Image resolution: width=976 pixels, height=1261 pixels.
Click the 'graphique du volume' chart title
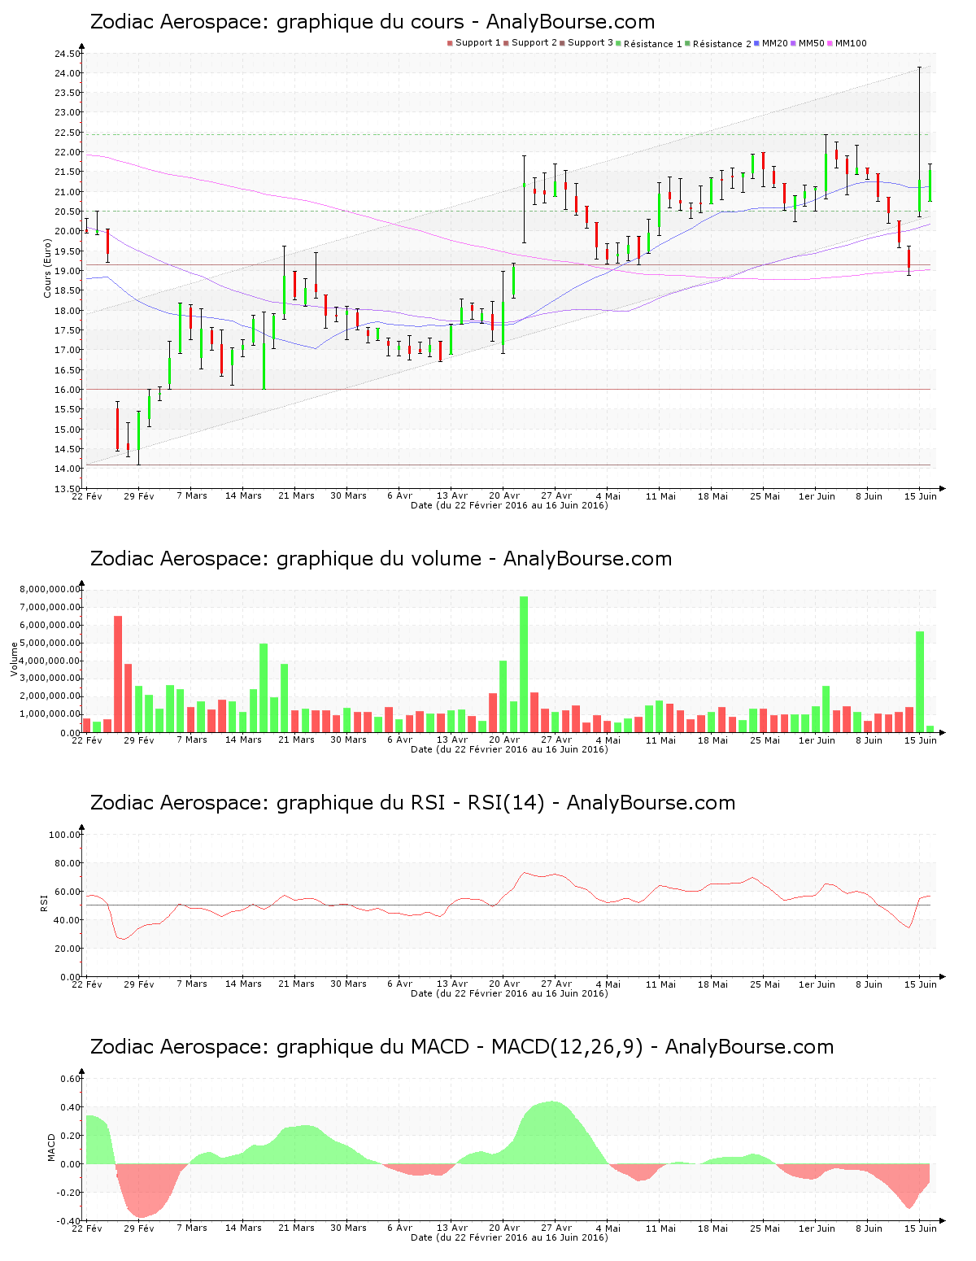381,559
